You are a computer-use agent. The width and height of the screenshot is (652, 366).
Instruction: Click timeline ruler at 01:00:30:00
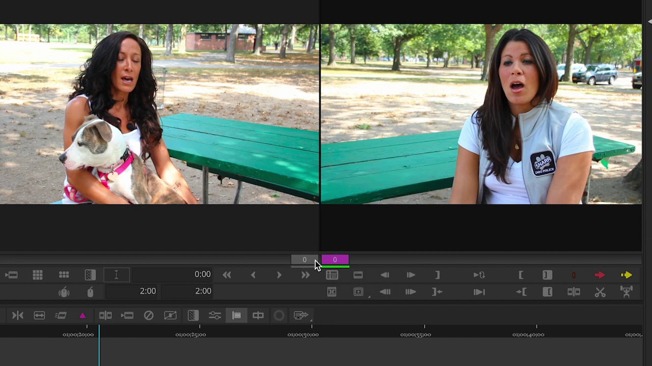pyautogui.click(x=303, y=334)
